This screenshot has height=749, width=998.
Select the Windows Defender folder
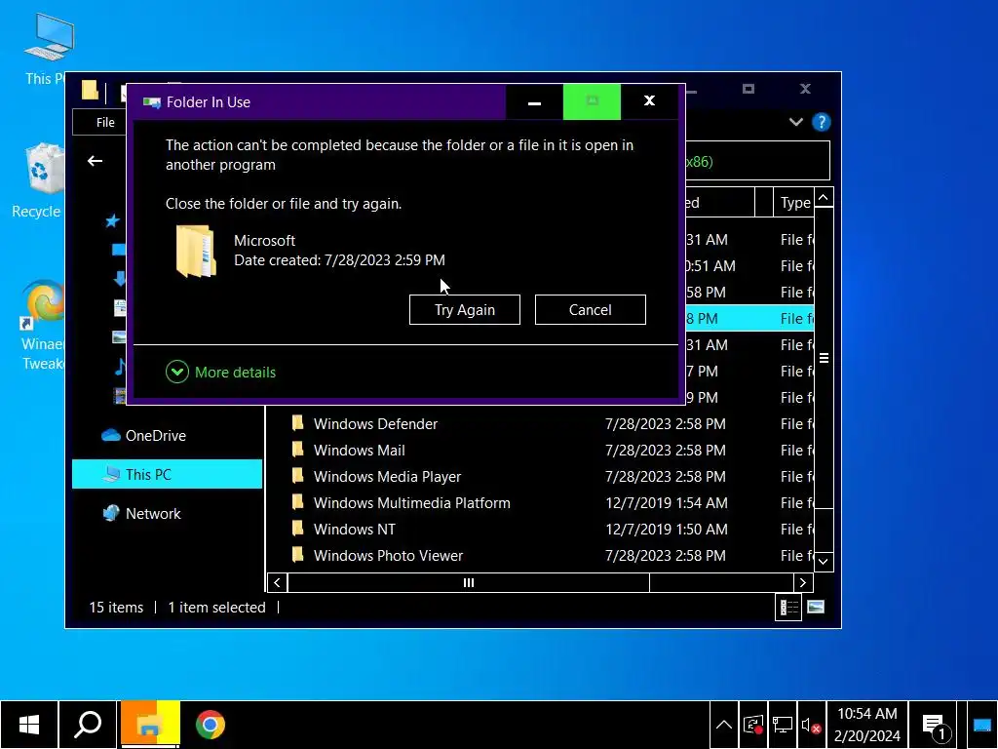375,424
